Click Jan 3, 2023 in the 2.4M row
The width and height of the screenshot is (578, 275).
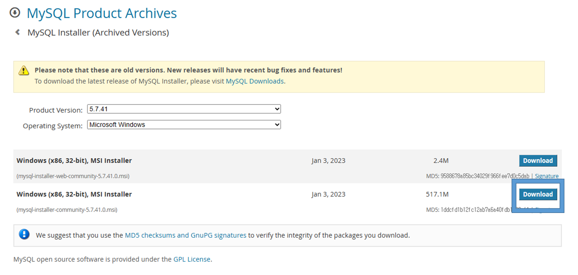point(328,161)
